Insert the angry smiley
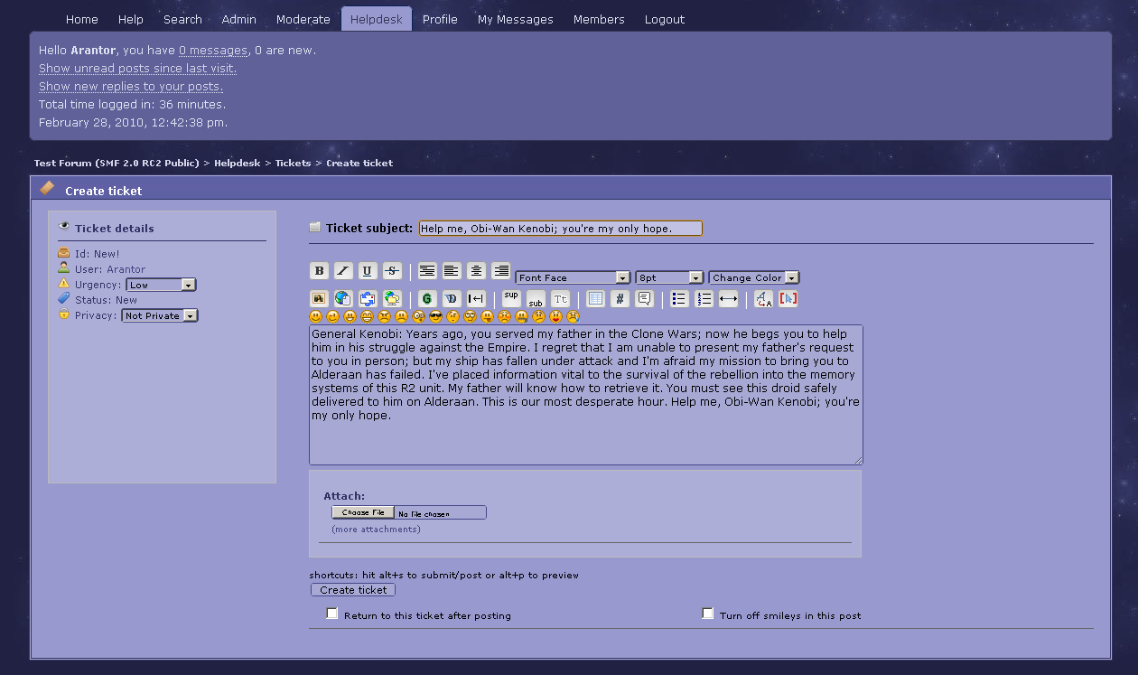The height and width of the screenshot is (675, 1138). click(x=385, y=316)
